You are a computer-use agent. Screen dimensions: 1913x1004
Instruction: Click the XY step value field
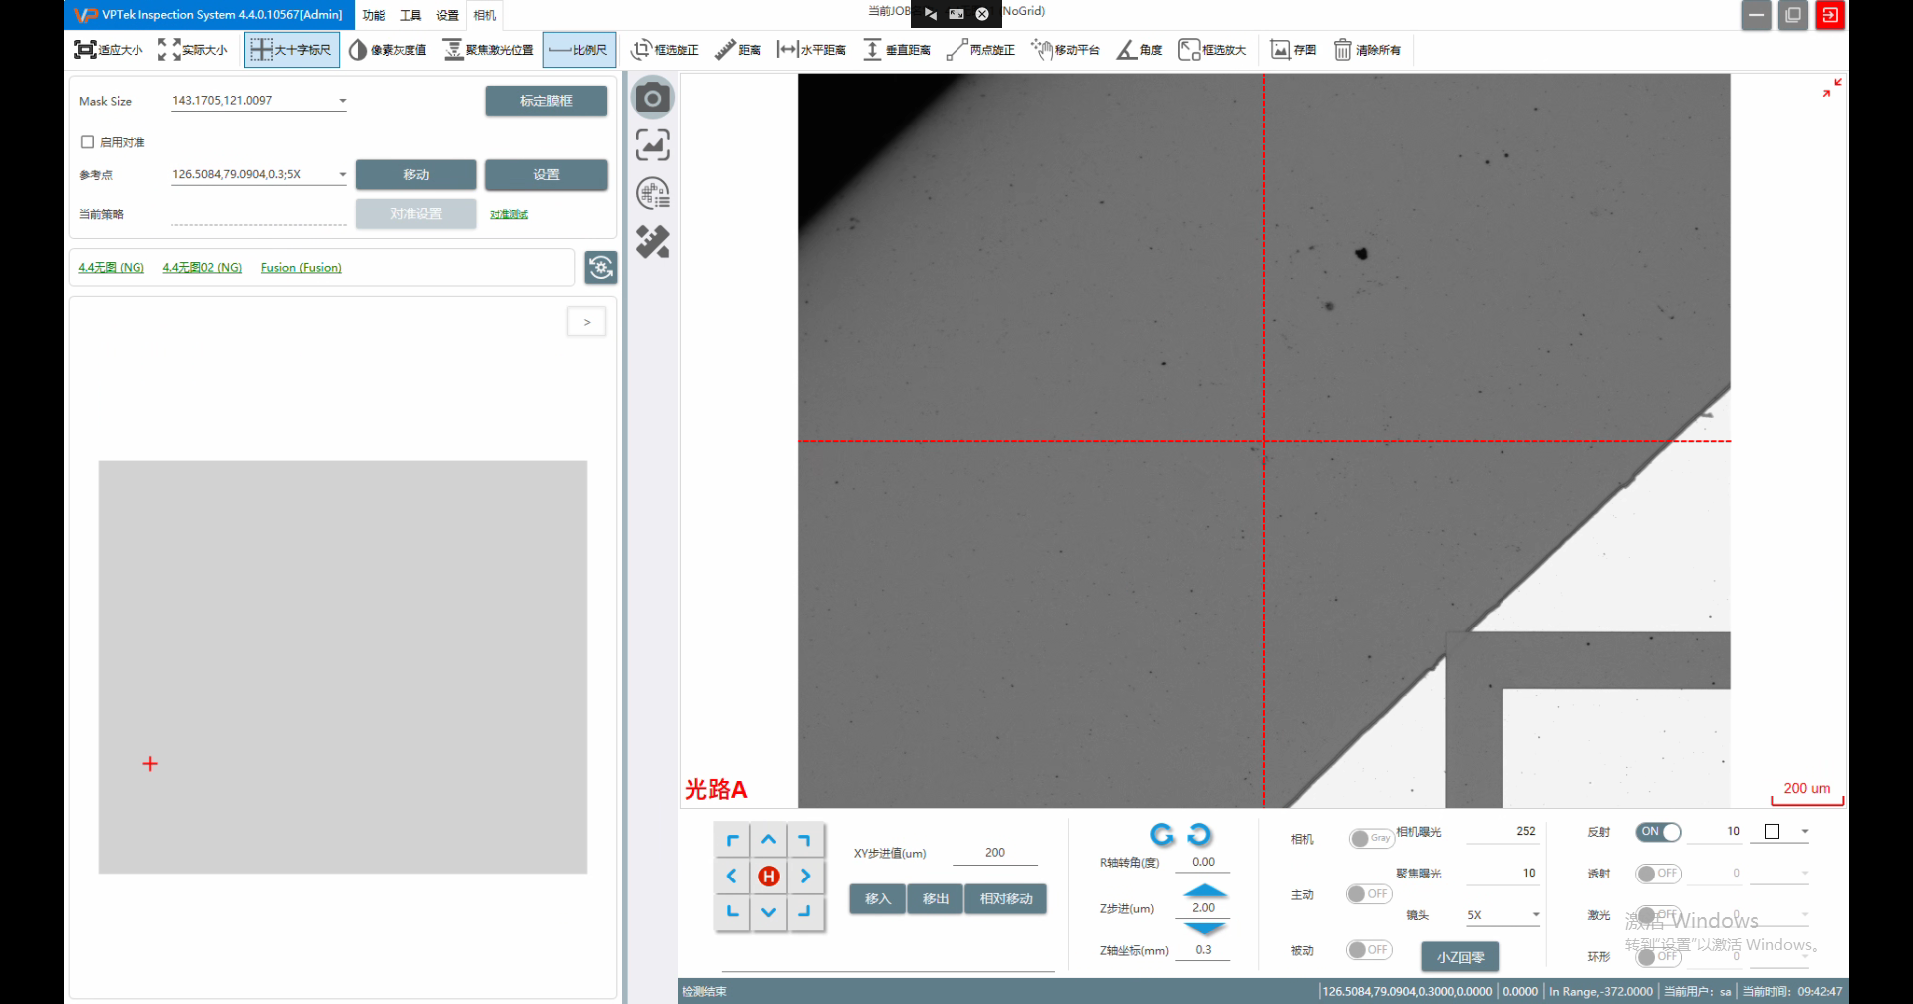[x=994, y=853]
